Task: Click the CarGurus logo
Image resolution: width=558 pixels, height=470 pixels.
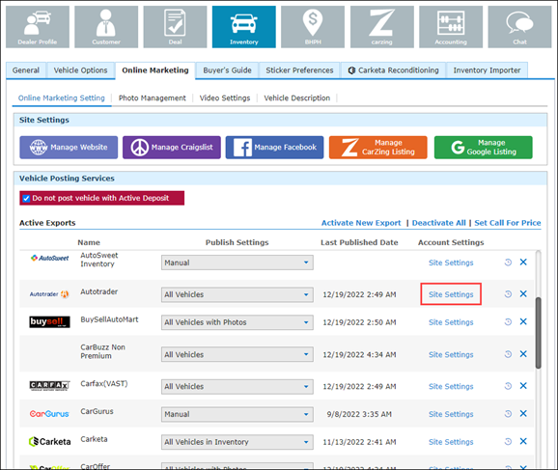Action: click(49, 414)
